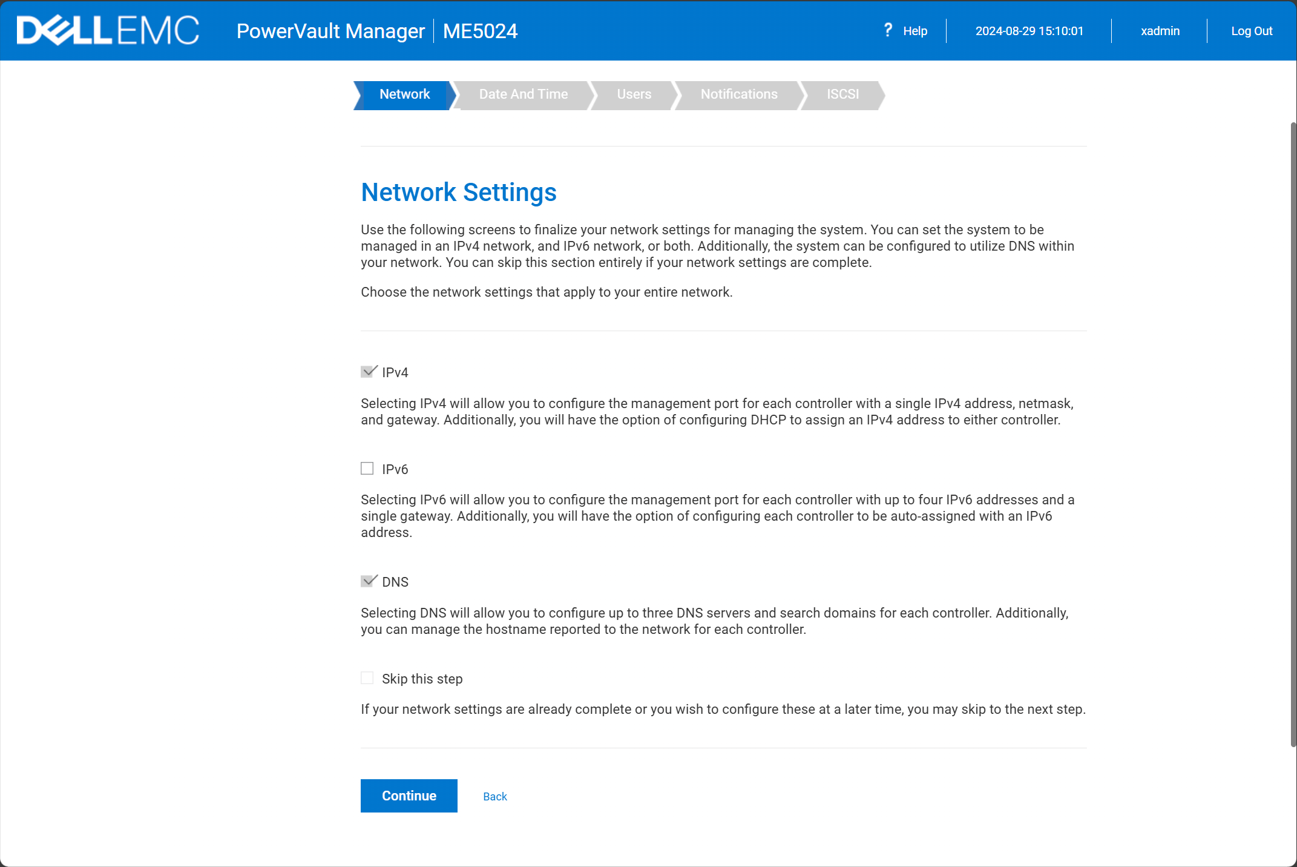Click the Dell EMC logo

(108, 30)
